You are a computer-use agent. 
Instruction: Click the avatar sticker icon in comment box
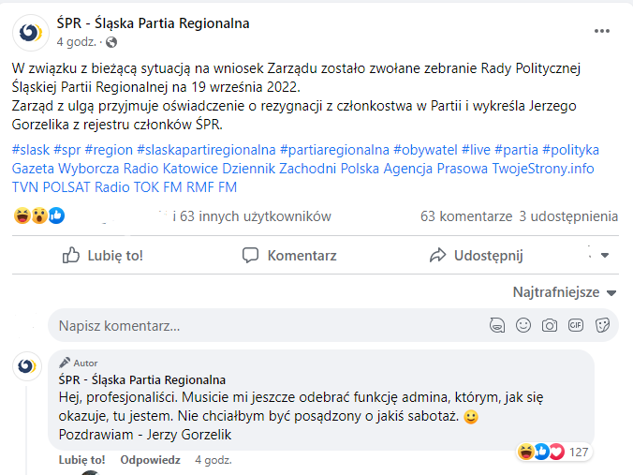click(x=497, y=326)
